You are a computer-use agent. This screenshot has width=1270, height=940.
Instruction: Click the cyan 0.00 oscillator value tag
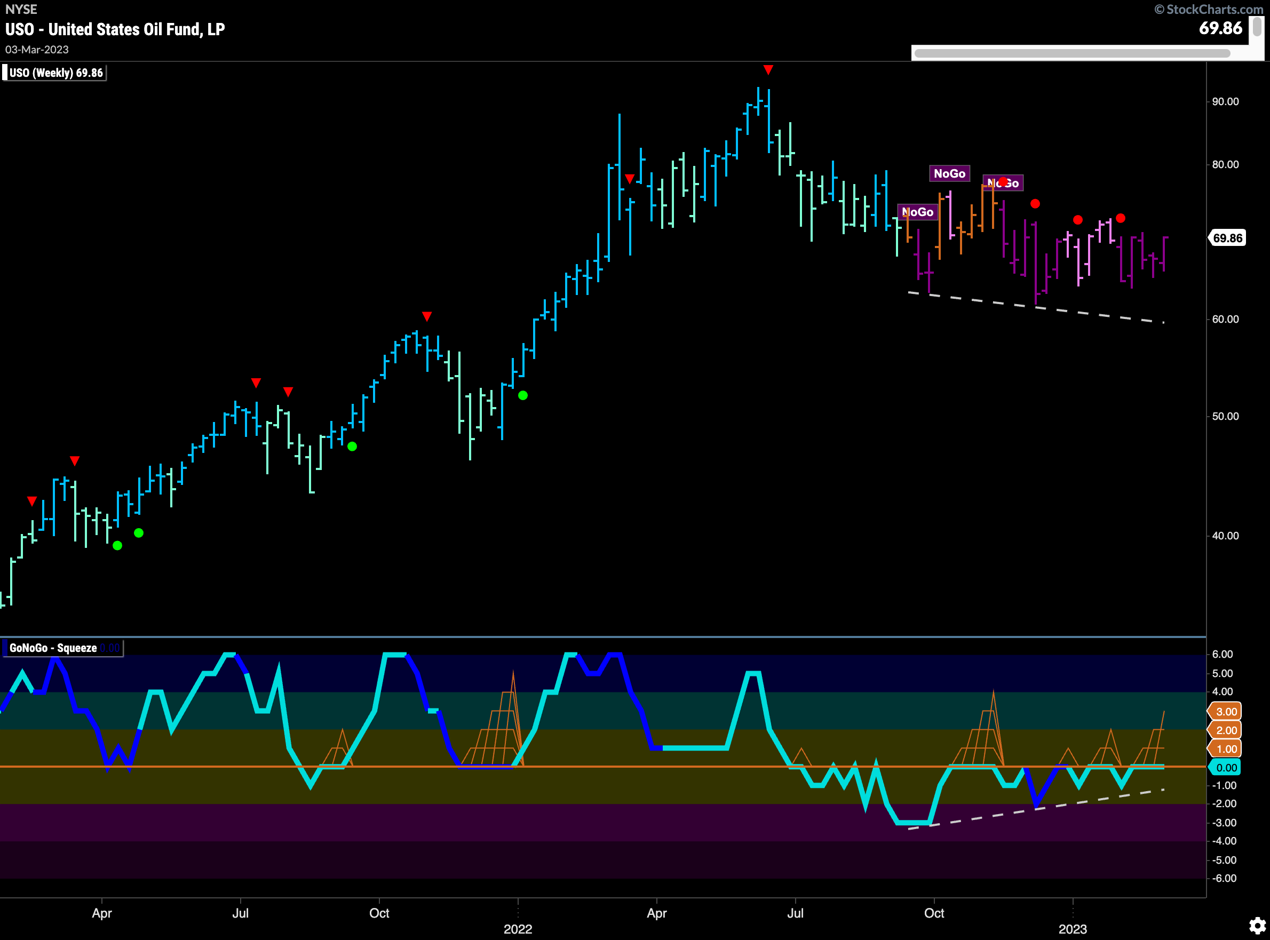click(x=1225, y=768)
